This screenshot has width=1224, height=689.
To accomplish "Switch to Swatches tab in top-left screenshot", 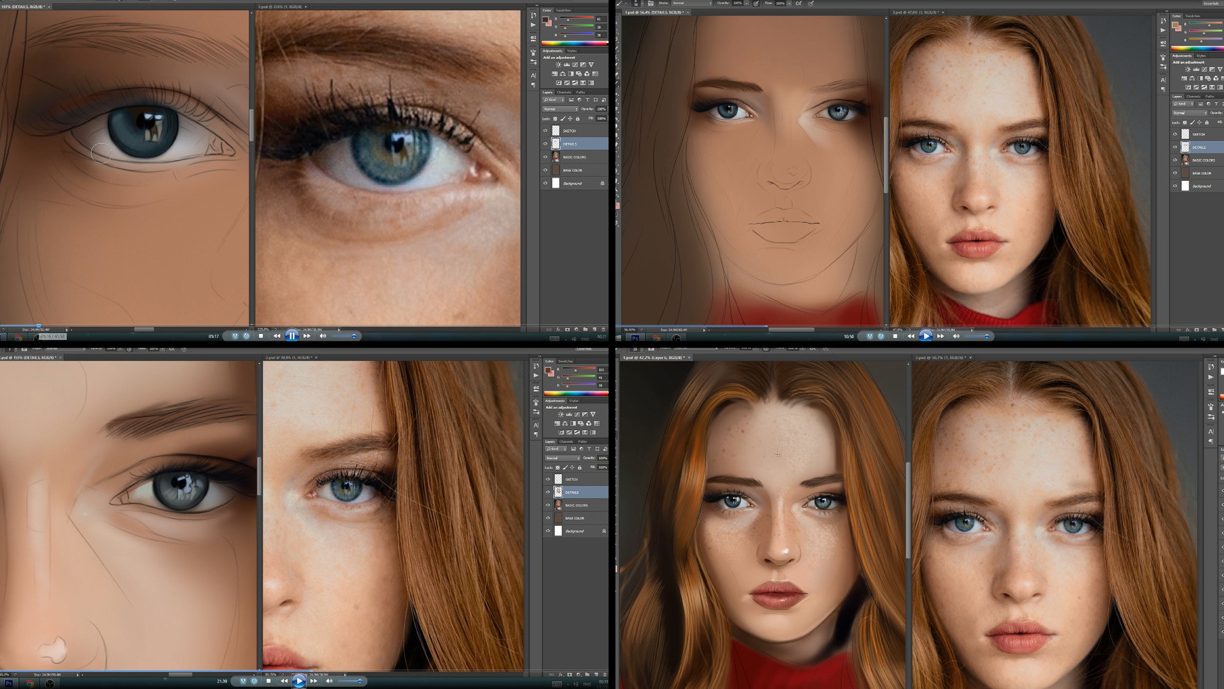I will [x=564, y=10].
